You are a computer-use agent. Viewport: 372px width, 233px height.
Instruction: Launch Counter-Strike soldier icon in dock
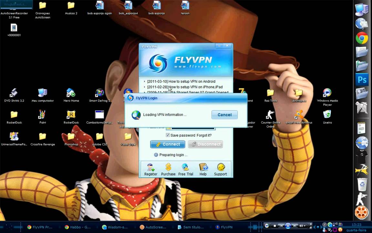coord(361,199)
